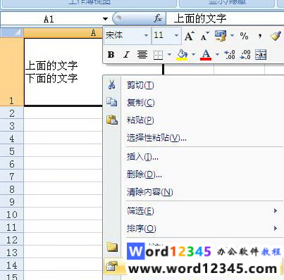Click the Merge and Center icon
Image resolution: width=284 pixels, height=280 pixels.
pyautogui.click(x=261, y=55)
